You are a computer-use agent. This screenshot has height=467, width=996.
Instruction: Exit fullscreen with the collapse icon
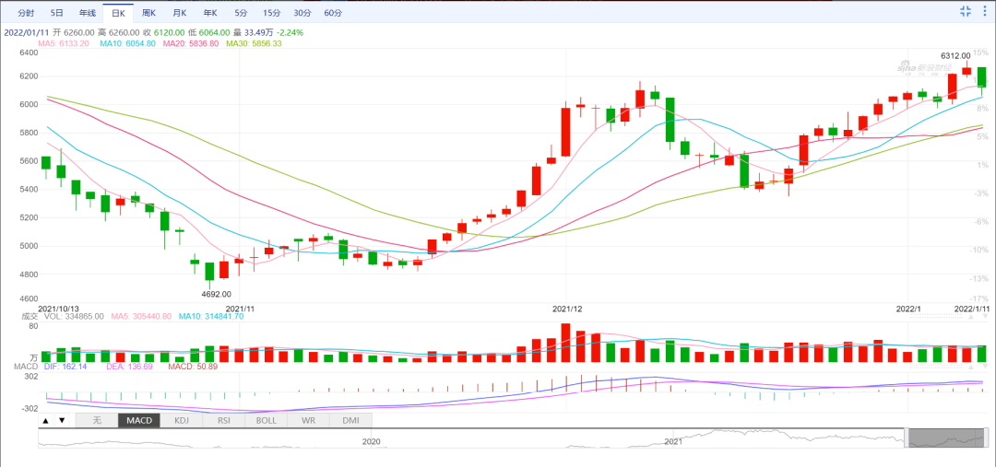click(x=966, y=12)
